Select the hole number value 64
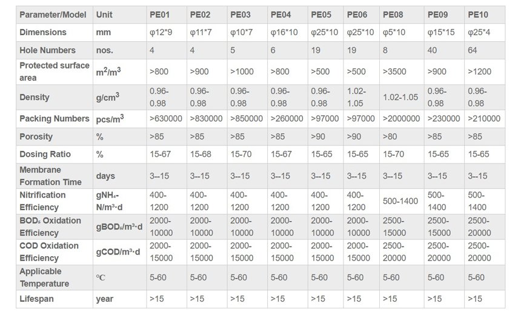 point(473,50)
